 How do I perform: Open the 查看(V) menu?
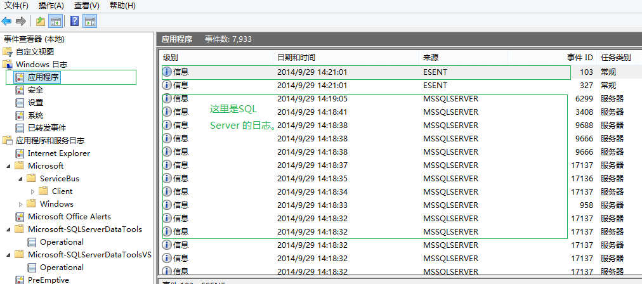(x=86, y=6)
